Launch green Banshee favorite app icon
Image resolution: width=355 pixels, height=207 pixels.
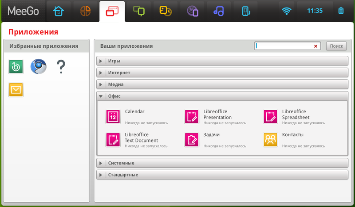tap(16, 67)
